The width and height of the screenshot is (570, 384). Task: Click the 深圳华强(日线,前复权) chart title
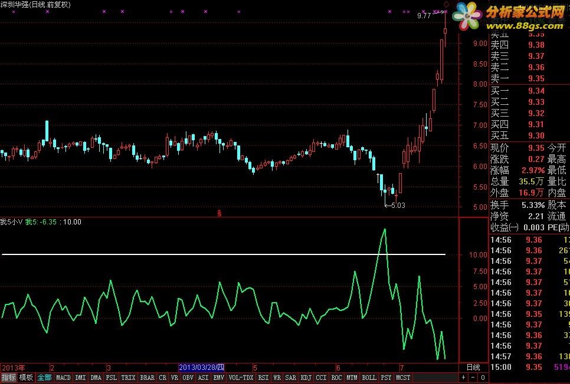tap(35, 5)
